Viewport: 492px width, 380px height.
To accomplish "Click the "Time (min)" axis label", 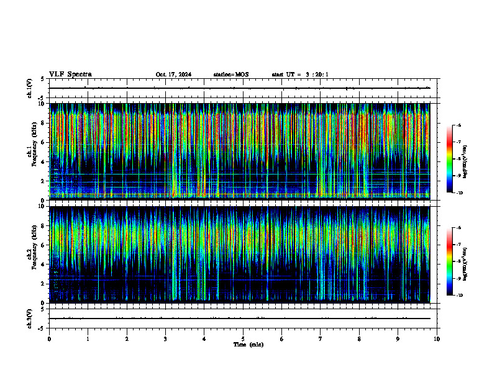I will pyautogui.click(x=248, y=345).
